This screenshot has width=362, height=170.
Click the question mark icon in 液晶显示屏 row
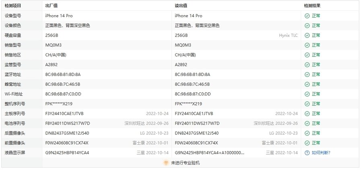tap(307, 153)
